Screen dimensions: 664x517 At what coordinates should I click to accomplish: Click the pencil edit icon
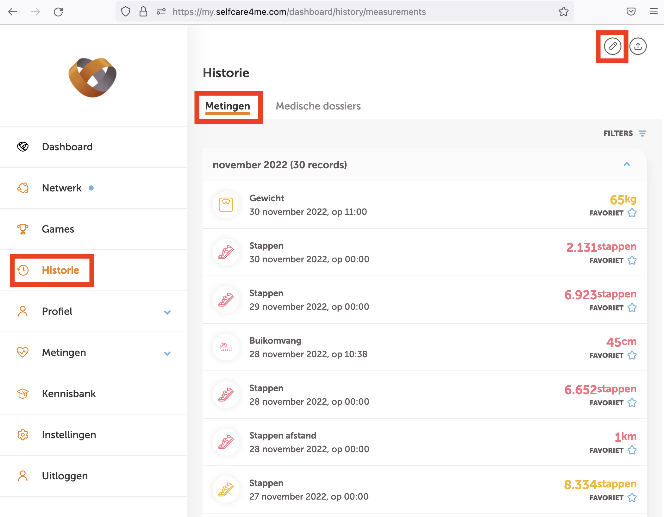tap(612, 47)
